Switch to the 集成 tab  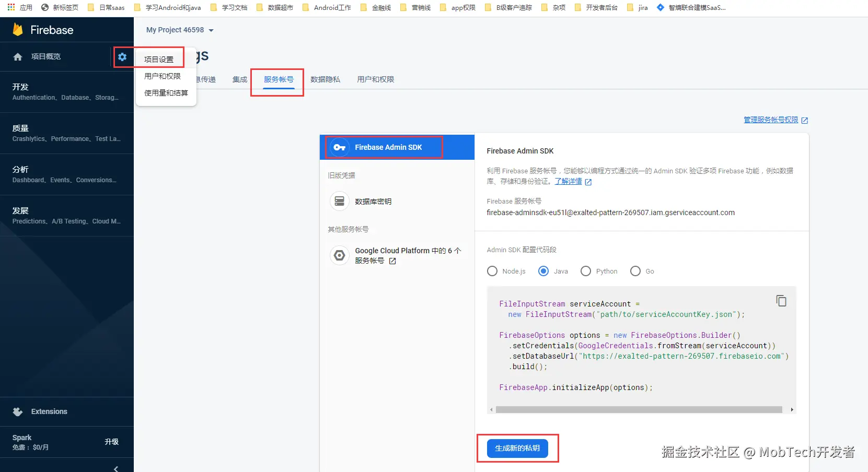click(240, 79)
